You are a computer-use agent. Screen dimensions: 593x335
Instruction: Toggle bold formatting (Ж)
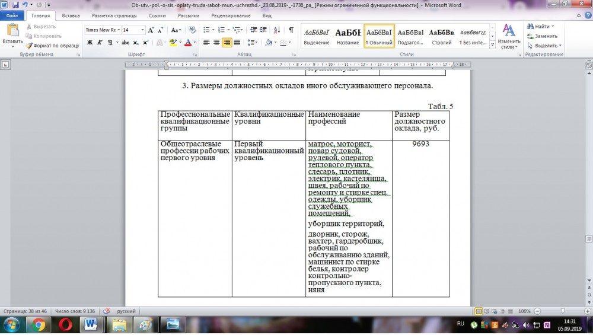[x=90, y=43]
